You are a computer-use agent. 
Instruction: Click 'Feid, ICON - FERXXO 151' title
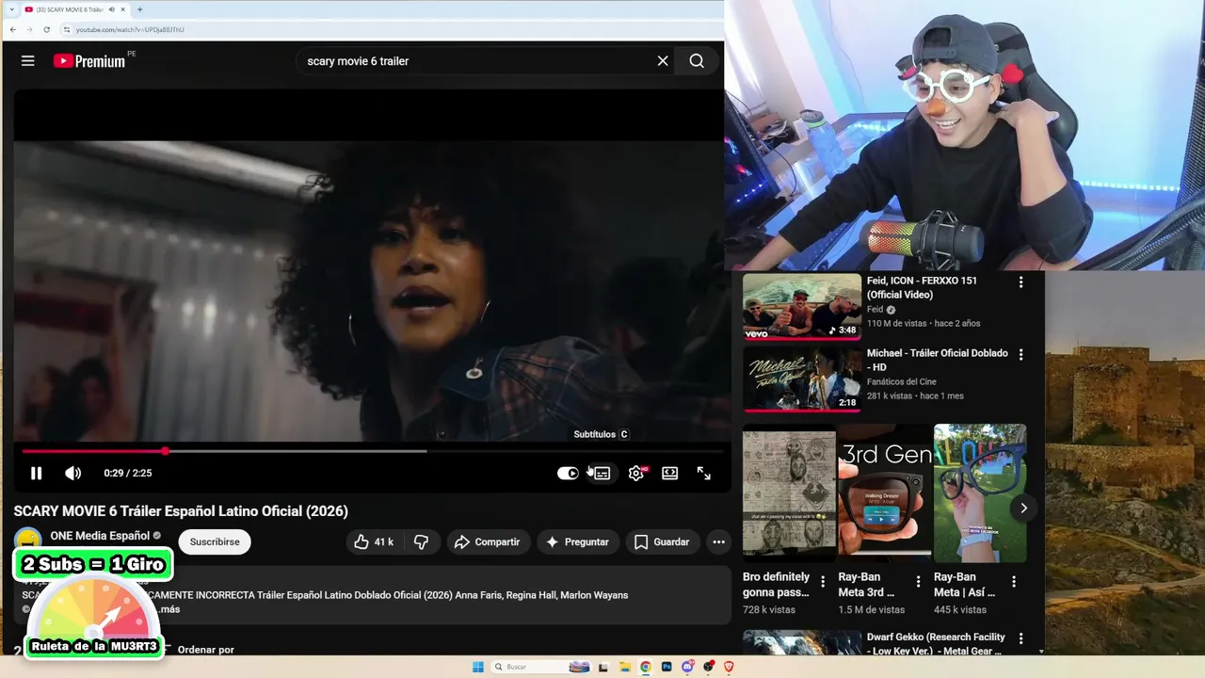click(x=922, y=287)
